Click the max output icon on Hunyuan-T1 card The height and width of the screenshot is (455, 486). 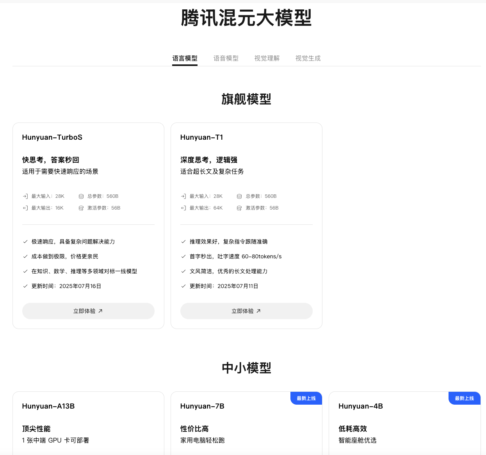coord(183,208)
